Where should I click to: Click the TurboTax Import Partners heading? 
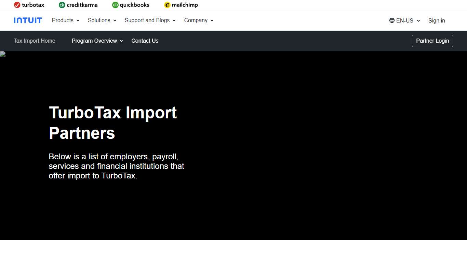point(113,123)
